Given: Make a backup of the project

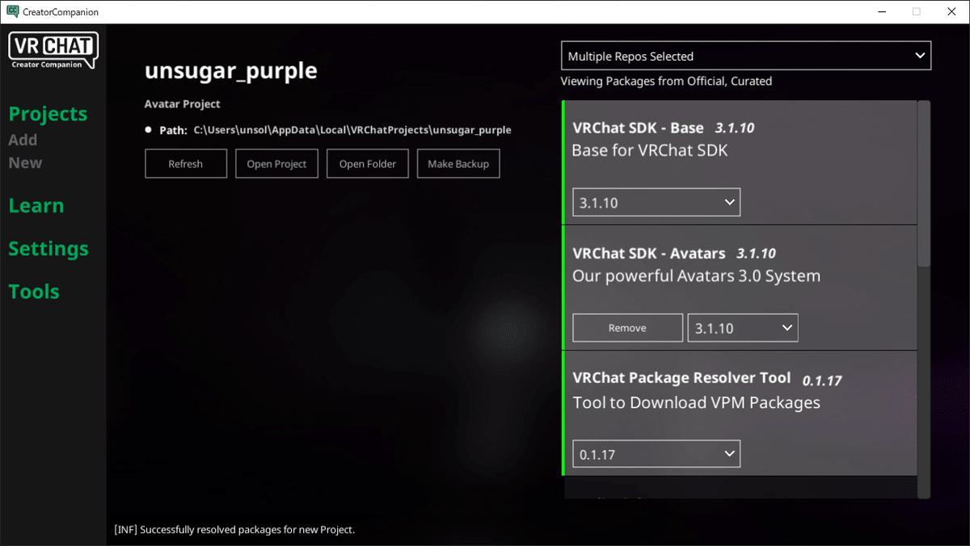Looking at the screenshot, I should [x=458, y=163].
